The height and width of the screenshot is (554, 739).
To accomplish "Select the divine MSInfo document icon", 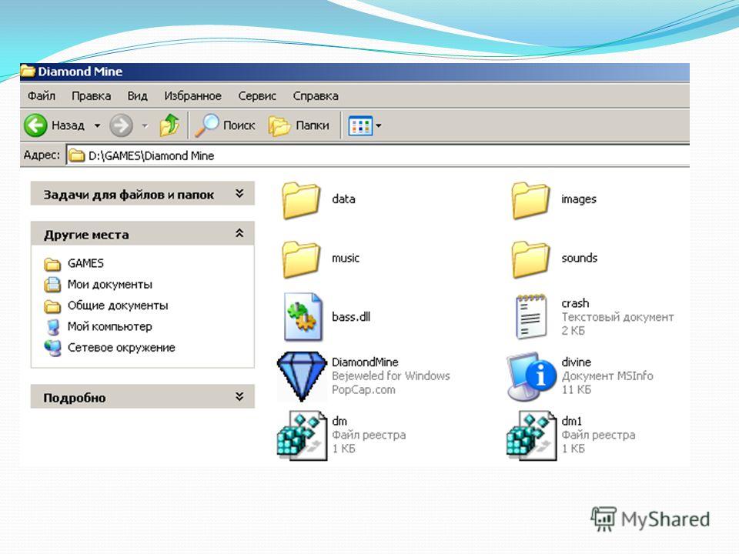I will [531, 376].
